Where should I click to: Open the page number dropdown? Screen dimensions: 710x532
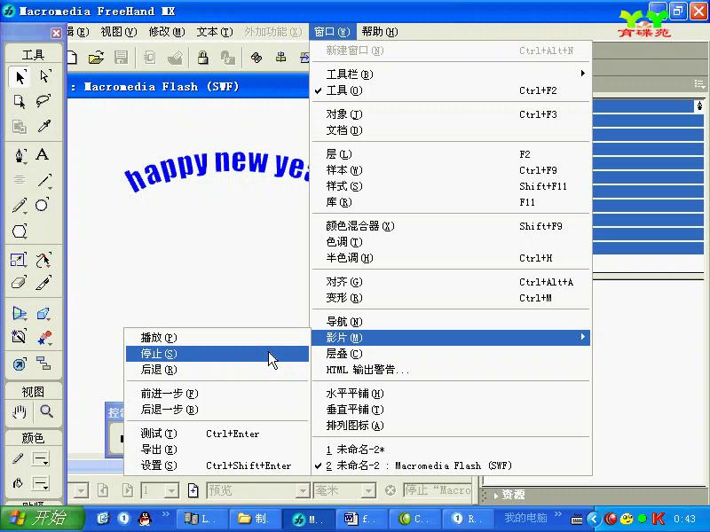[171, 490]
